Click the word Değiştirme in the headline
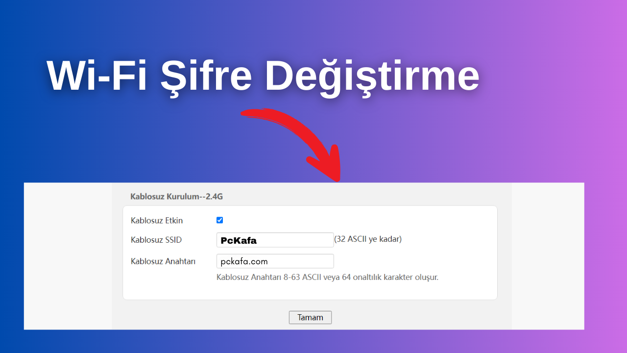Screen dimensions: 627x353 pyautogui.click(x=372, y=76)
